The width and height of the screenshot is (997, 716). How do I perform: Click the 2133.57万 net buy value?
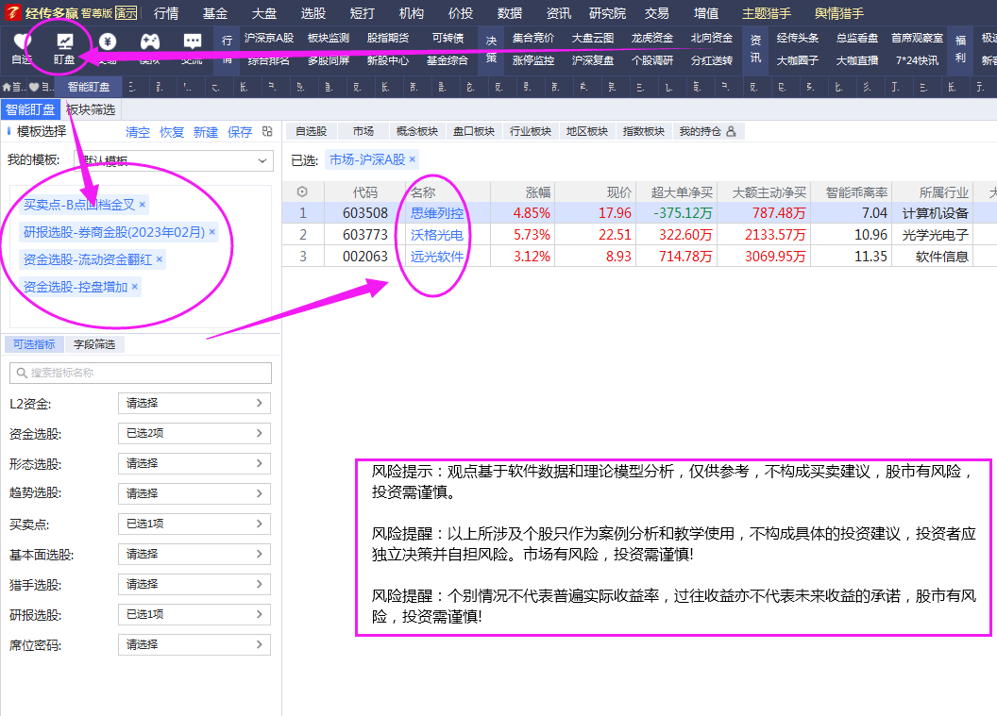[775, 235]
